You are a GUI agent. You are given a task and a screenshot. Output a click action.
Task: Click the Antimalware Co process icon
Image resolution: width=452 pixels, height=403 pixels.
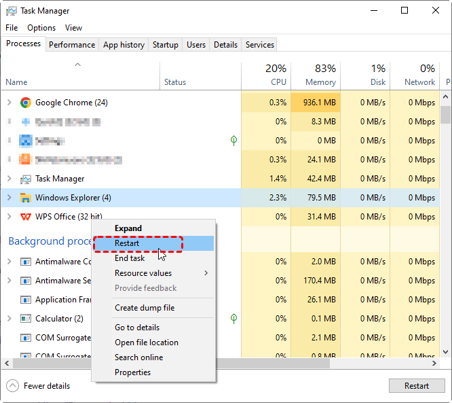coord(26,262)
